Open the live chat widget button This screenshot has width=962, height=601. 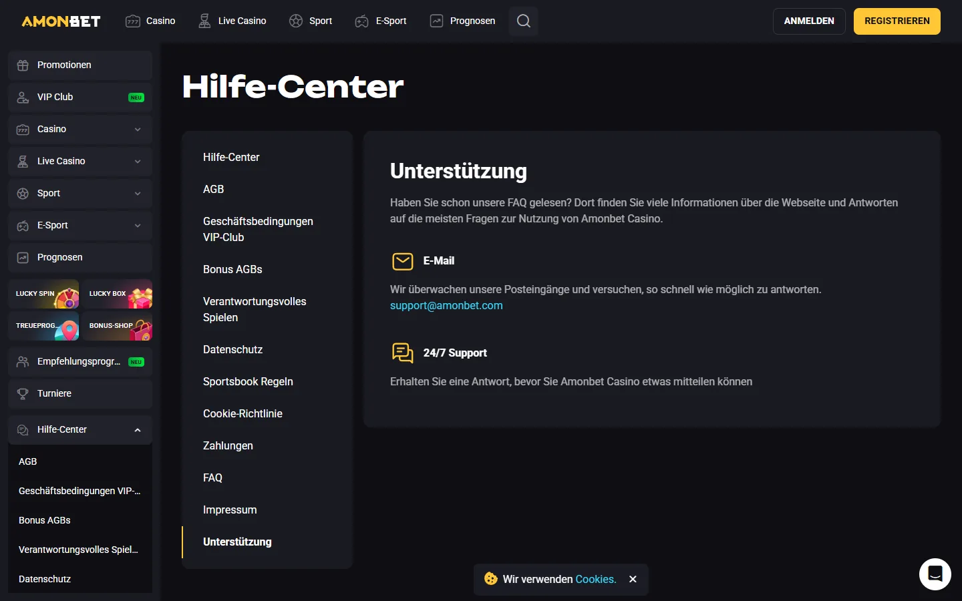935,574
